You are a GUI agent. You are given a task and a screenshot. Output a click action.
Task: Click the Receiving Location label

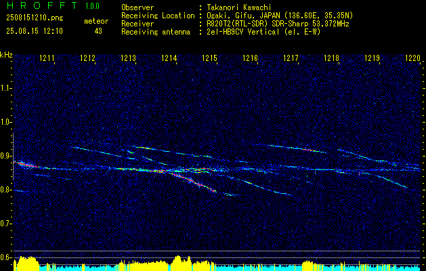click(x=158, y=16)
